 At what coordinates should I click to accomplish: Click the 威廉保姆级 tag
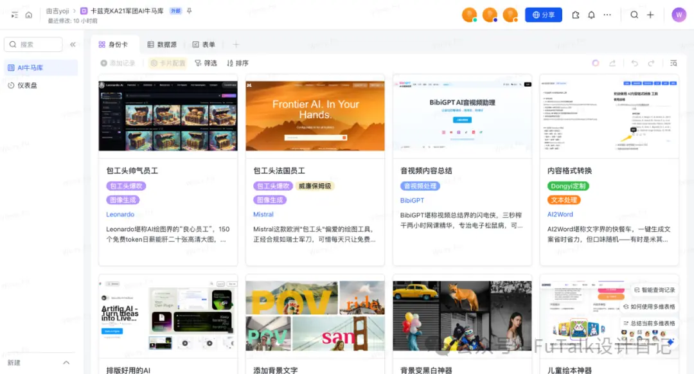(315, 186)
